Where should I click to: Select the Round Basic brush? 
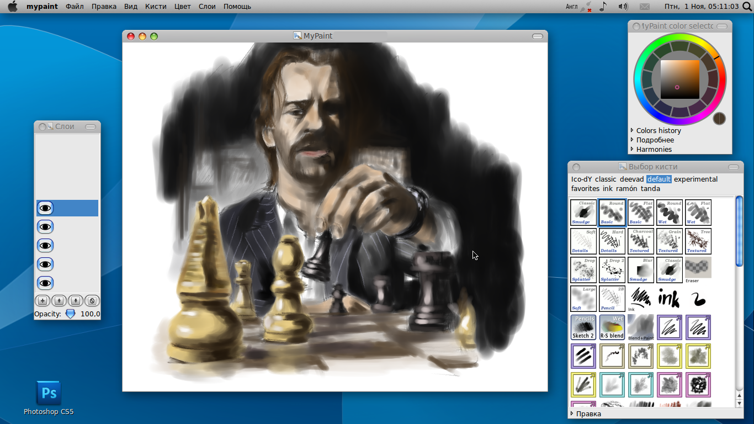point(612,213)
